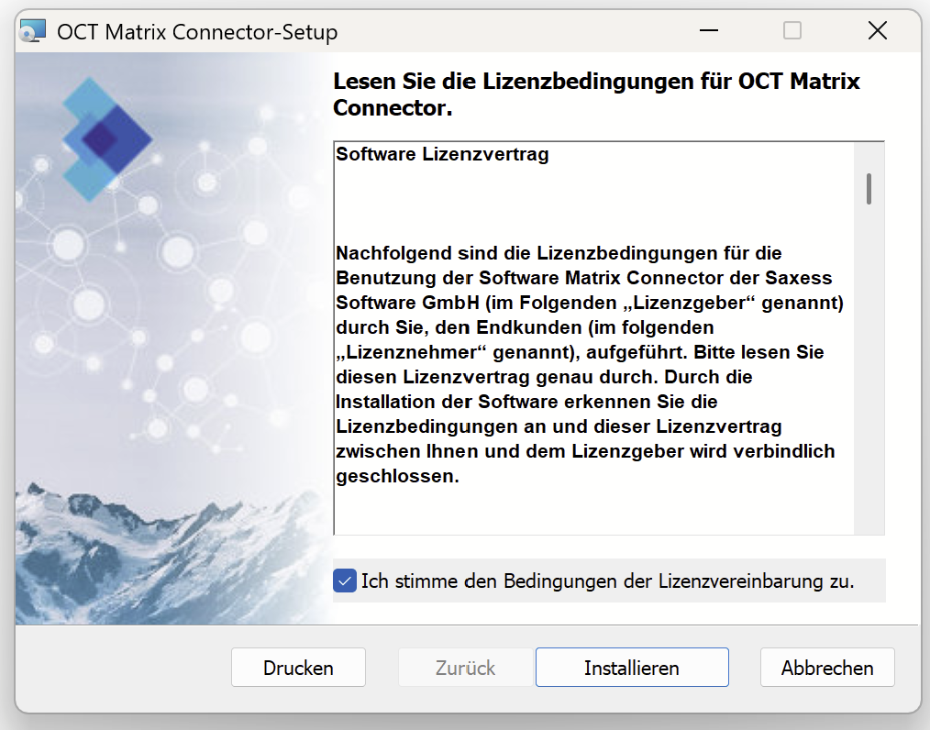Uncheck the license agreement checkbox
This screenshot has width=930, height=730.
click(345, 581)
